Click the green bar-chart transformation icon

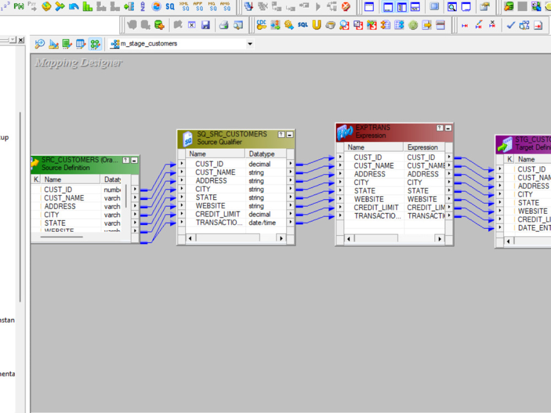88,6
